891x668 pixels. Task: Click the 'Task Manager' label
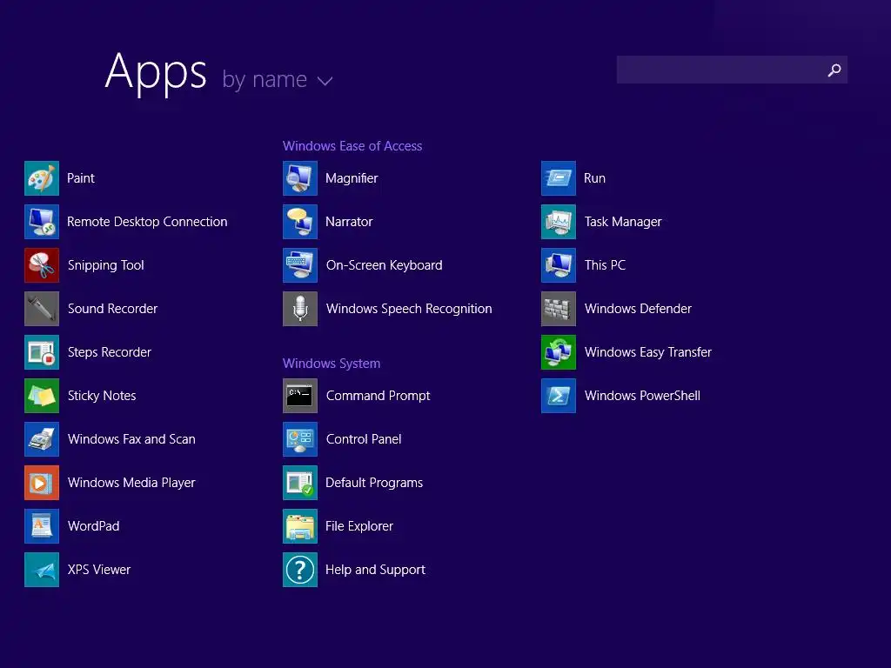point(623,222)
